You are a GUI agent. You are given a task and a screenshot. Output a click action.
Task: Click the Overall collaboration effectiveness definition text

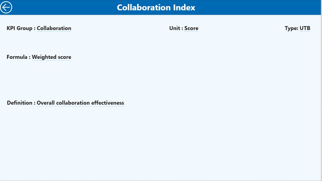click(x=80, y=103)
